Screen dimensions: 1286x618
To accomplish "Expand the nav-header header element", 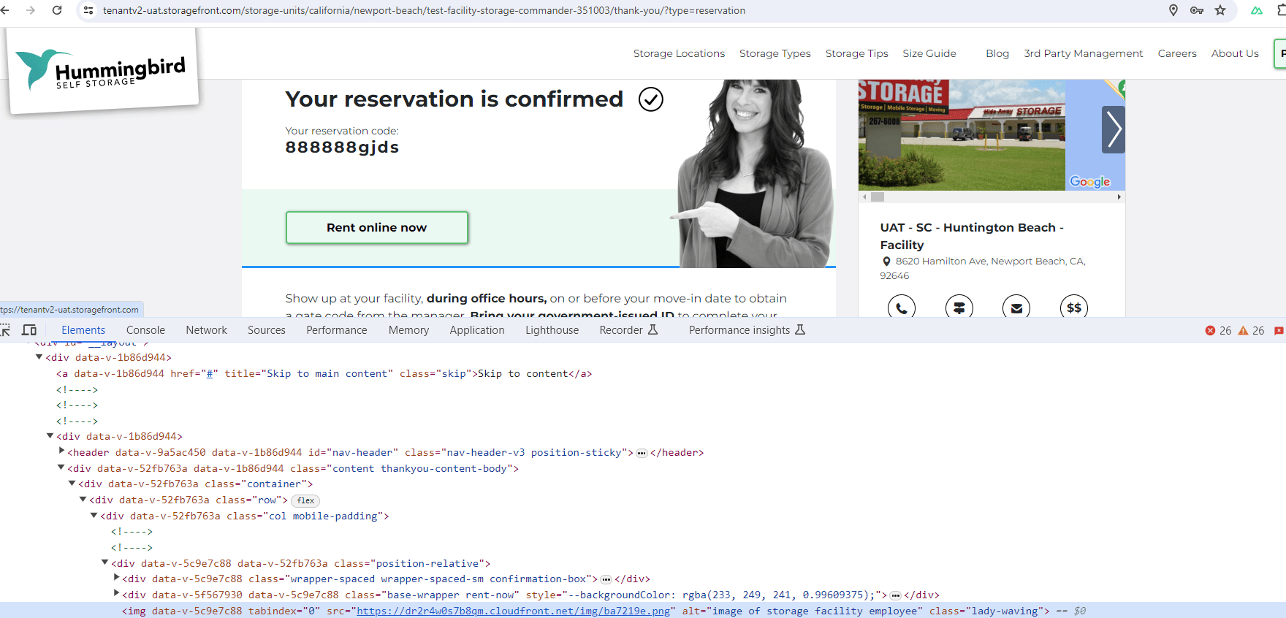I will pos(61,451).
